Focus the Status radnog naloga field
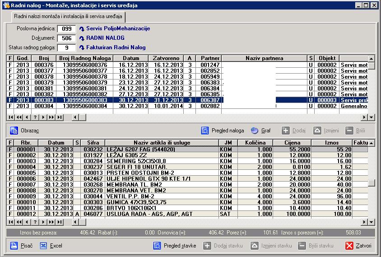Viewport: 381px width, 257px height. 66,48
